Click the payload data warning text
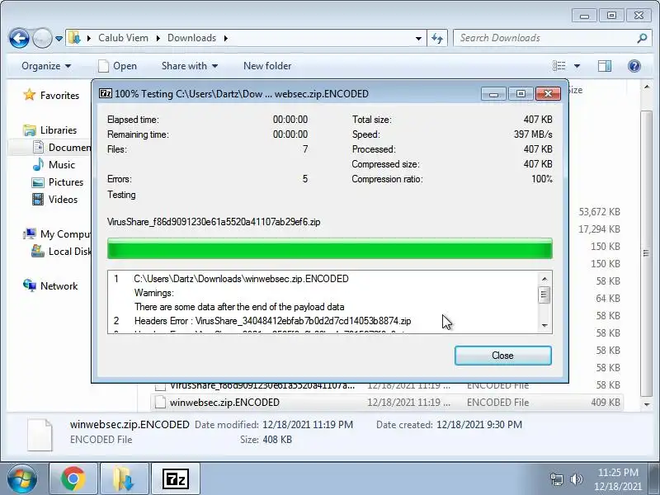 (239, 307)
